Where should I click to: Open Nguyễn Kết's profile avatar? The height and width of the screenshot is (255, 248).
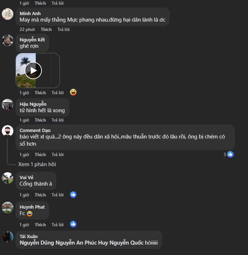point(8,40)
